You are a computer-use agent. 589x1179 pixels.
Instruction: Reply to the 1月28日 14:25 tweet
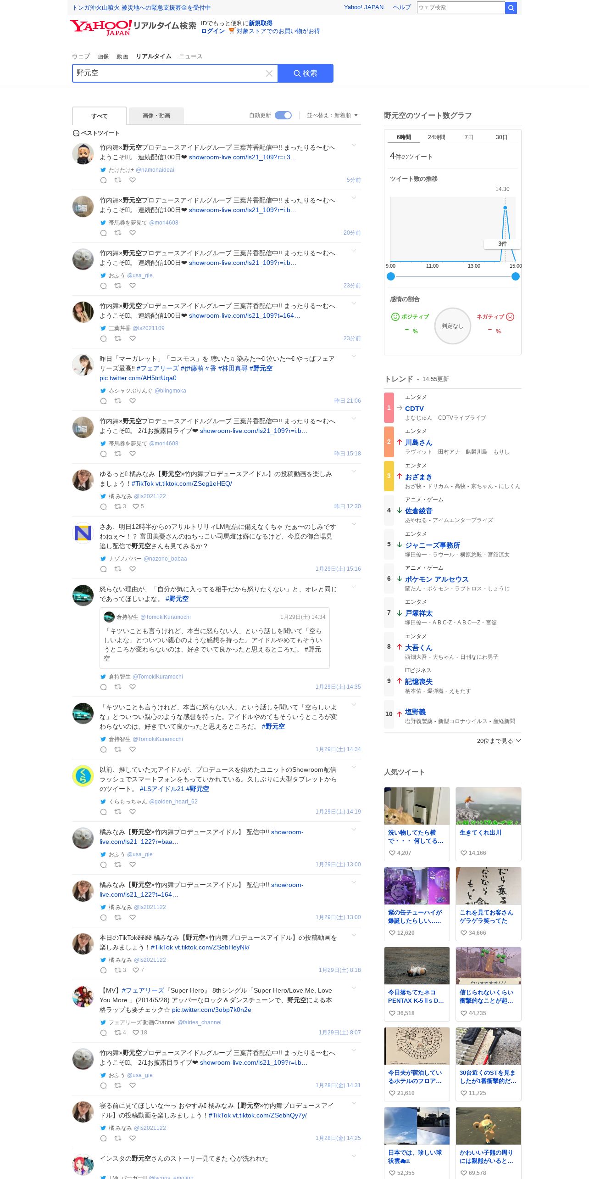(104, 1138)
